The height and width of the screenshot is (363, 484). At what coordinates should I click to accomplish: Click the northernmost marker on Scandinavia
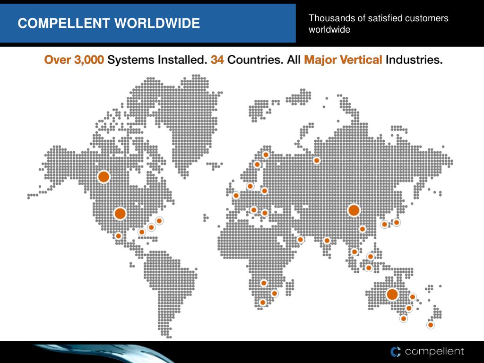(266, 155)
